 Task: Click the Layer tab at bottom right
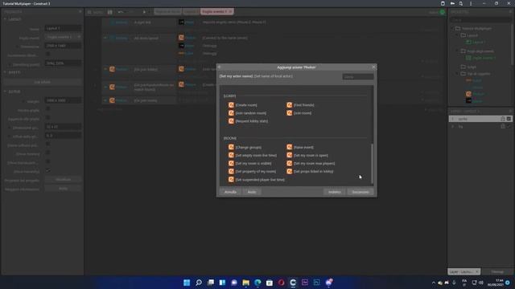pos(463,271)
